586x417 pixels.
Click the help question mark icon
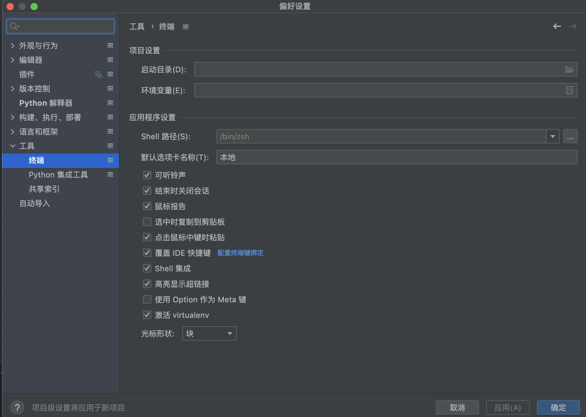[17, 407]
